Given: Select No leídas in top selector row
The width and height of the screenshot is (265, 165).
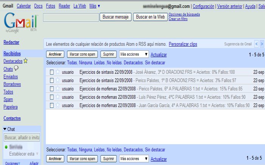Looking at the screenshot, I should pos(114,63).
